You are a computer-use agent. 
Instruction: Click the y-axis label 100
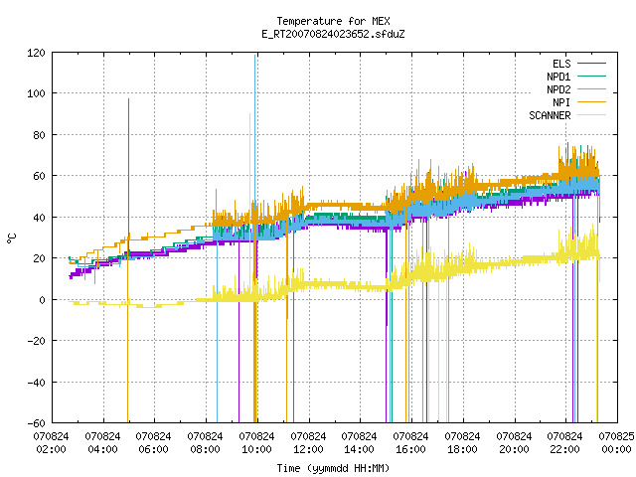pyautogui.click(x=36, y=93)
